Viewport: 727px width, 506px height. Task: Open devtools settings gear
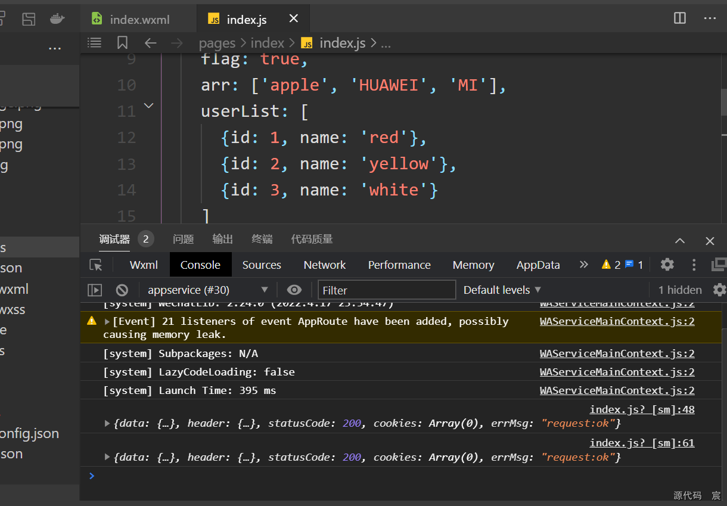tap(667, 265)
